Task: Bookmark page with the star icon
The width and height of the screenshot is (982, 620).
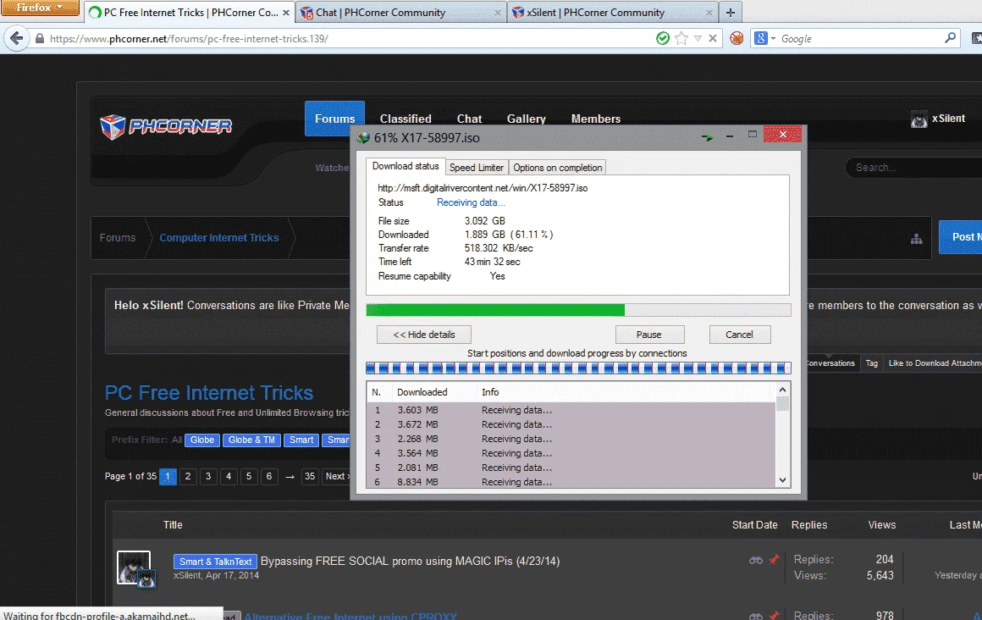Action: pyautogui.click(x=681, y=38)
